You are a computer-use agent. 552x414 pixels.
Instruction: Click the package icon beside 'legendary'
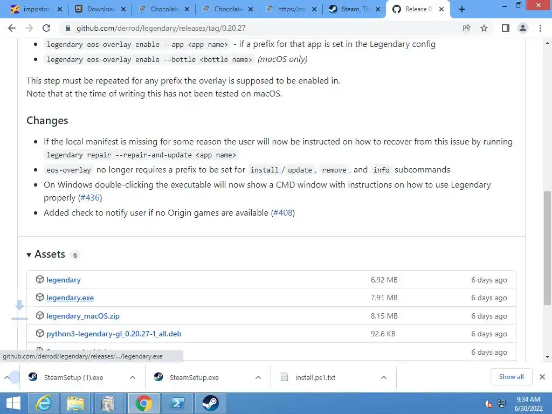pos(40,280)
